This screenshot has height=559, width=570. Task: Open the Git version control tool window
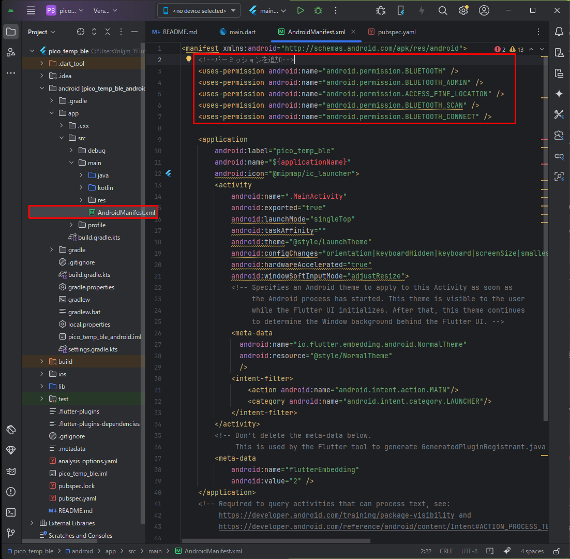(x=10, y=533)
